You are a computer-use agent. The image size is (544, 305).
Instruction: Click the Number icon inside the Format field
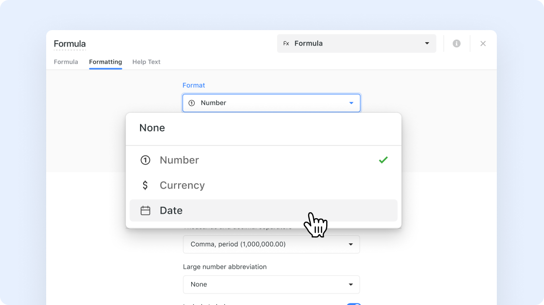coord(191,103)
